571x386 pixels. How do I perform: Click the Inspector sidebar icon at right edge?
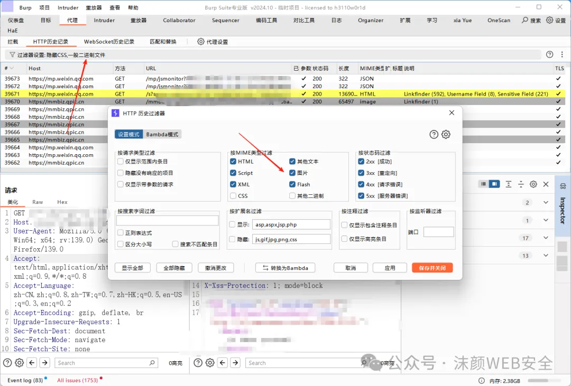563,186
